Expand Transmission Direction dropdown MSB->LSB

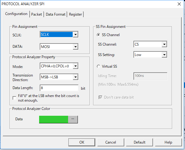pos(75,77)
